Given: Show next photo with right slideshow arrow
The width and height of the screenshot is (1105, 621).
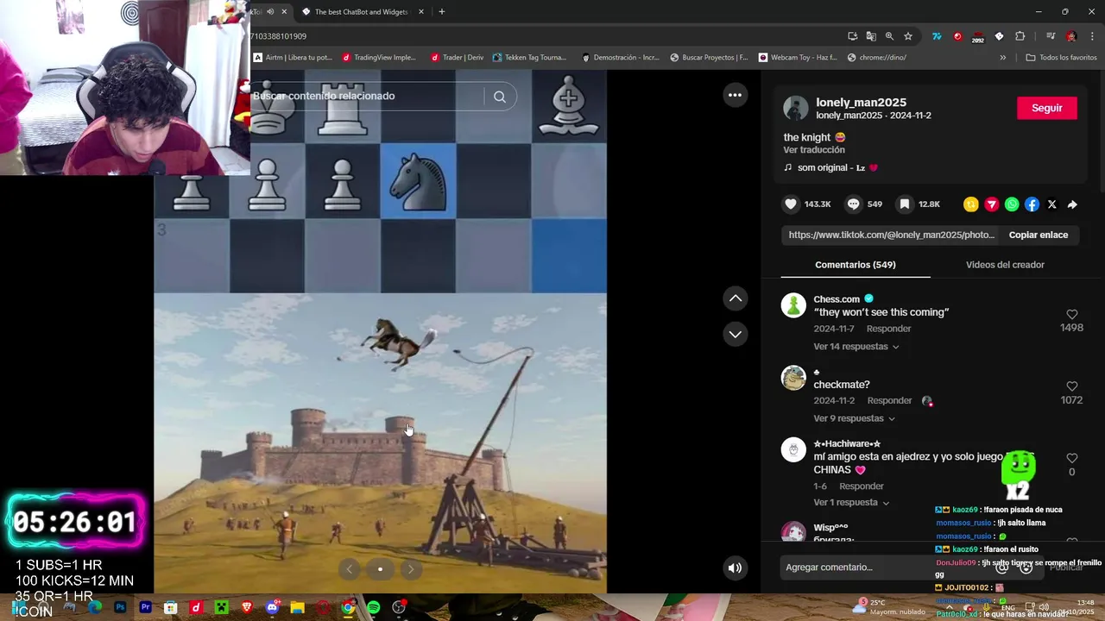Looking at the screenshot, I should pyautogui.click(x=411, y=568).
